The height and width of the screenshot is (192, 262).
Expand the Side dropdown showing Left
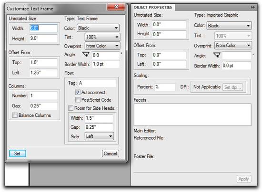pyautogui.click(x=99, y=136)
